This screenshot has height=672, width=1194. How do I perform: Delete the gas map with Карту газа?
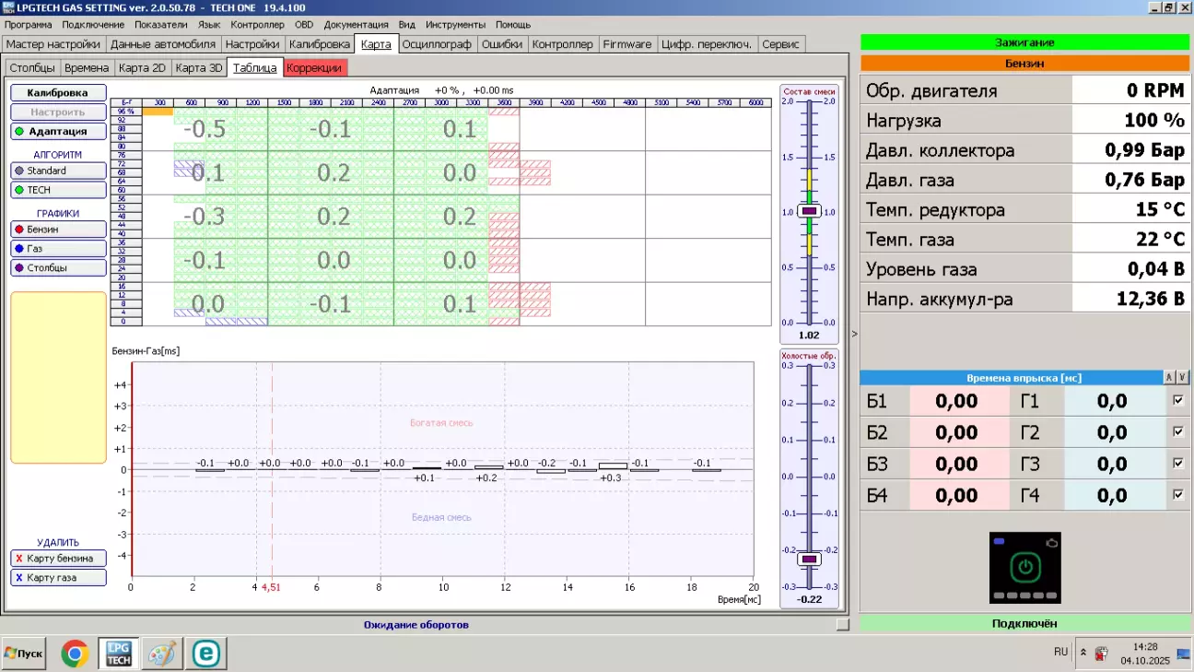(x=59, y=578)
